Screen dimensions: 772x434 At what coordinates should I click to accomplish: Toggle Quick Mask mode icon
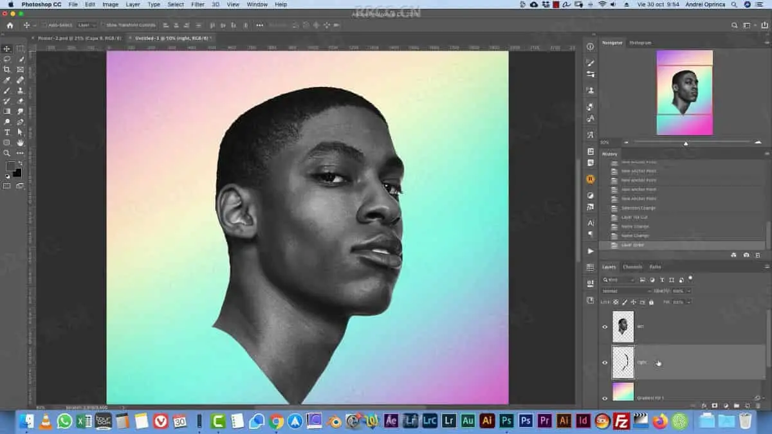[7, 186]
